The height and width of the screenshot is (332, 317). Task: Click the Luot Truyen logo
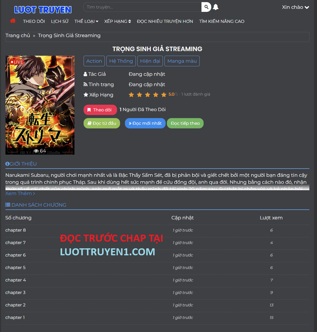43,10
